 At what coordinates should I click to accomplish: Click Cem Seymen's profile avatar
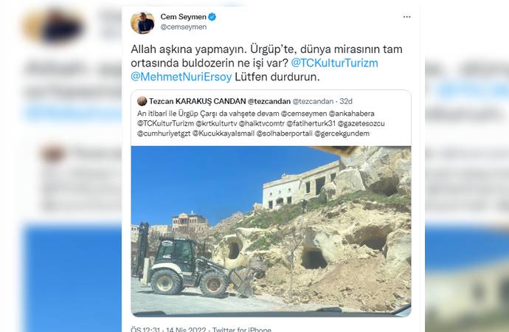tap(142, 23)
